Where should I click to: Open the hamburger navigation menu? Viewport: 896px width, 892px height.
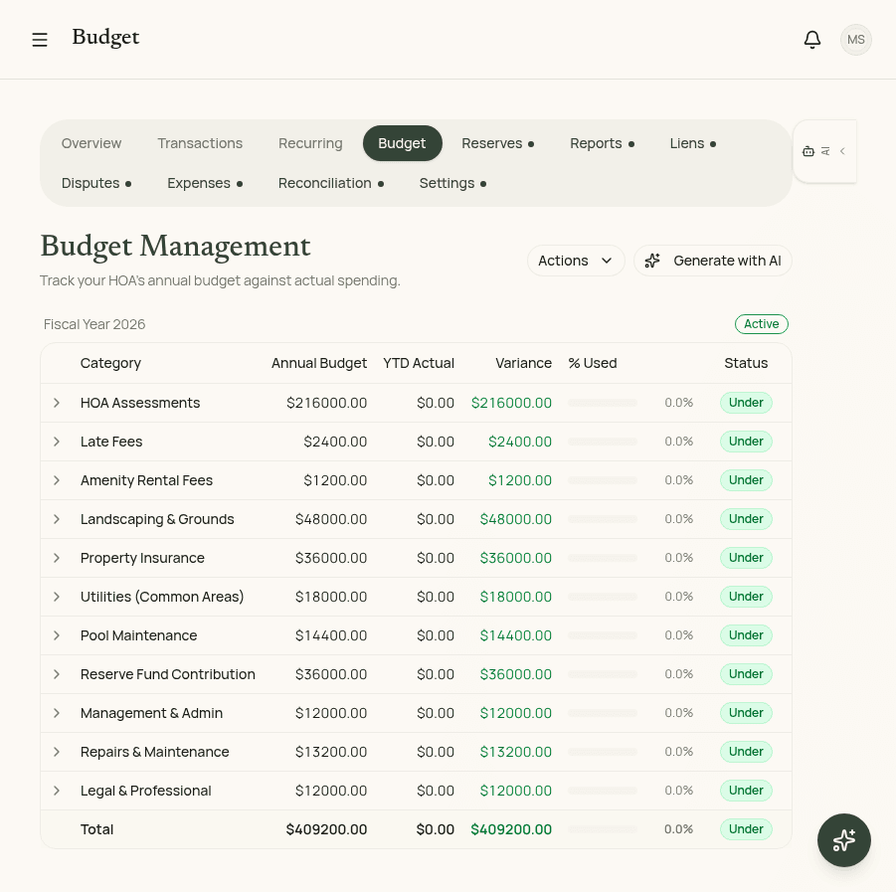tap(40, 40)
